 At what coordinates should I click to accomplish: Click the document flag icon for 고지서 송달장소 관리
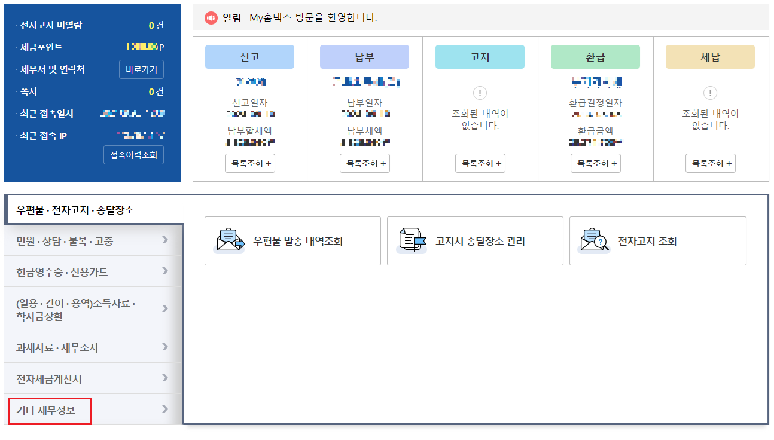pyautogui.click(x=413, y=241)
